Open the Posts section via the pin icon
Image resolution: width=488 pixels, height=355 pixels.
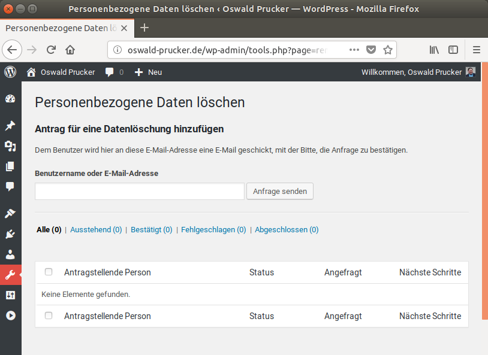pos(10,125)
